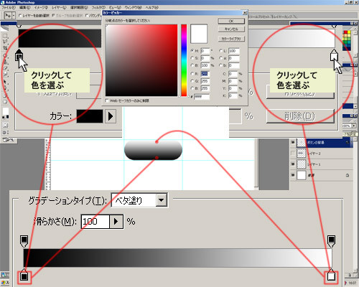
Task: Click the right opacity stop above bottom gradient bar
Action: [x=331, y=241]
